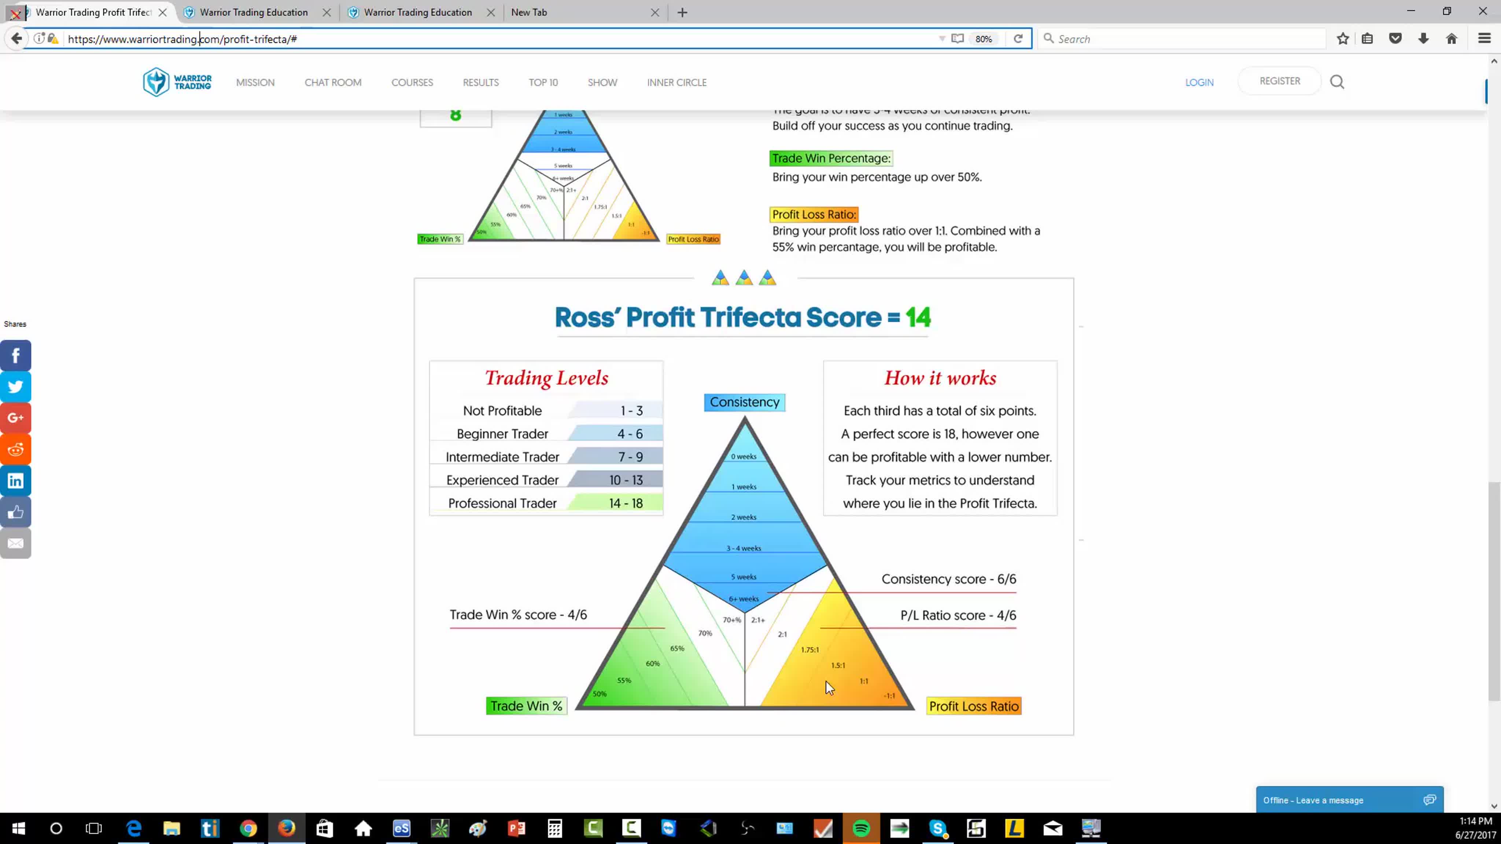This screenshot has width=1501, height=844.
Task: Click the taskbar clock showing 1:14 PM
Action: [x=1475, y=828]
